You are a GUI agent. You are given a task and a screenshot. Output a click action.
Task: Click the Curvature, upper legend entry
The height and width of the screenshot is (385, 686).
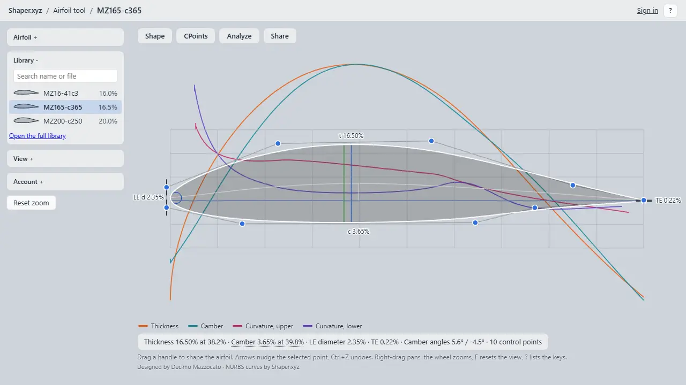(x=263, y=326)
